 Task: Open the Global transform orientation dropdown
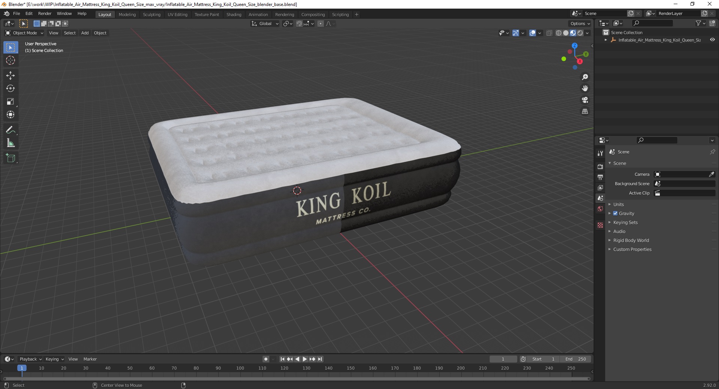pos(265,24)
